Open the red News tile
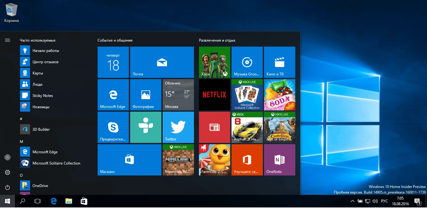The width and height of the screenshot is (427, 208). coord(215,127)
